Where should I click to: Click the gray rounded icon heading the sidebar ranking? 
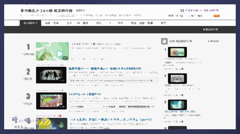coord(164,41)
